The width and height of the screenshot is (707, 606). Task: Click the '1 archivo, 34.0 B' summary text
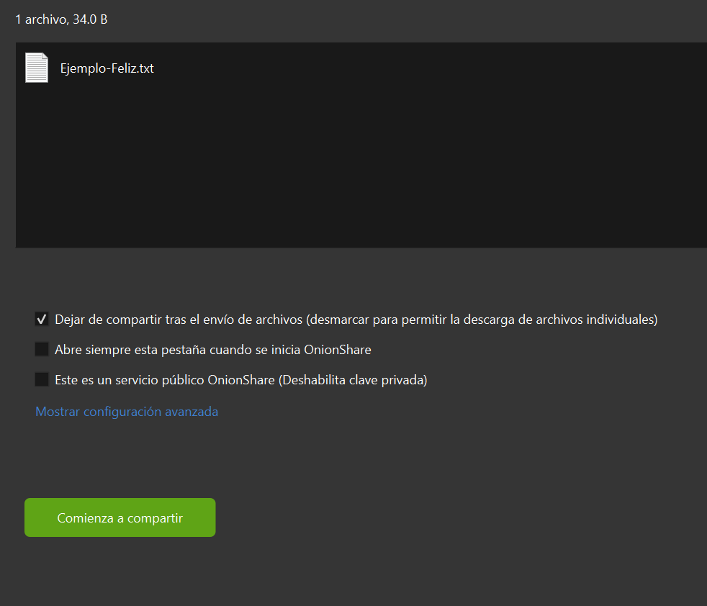tap(61, 19)
